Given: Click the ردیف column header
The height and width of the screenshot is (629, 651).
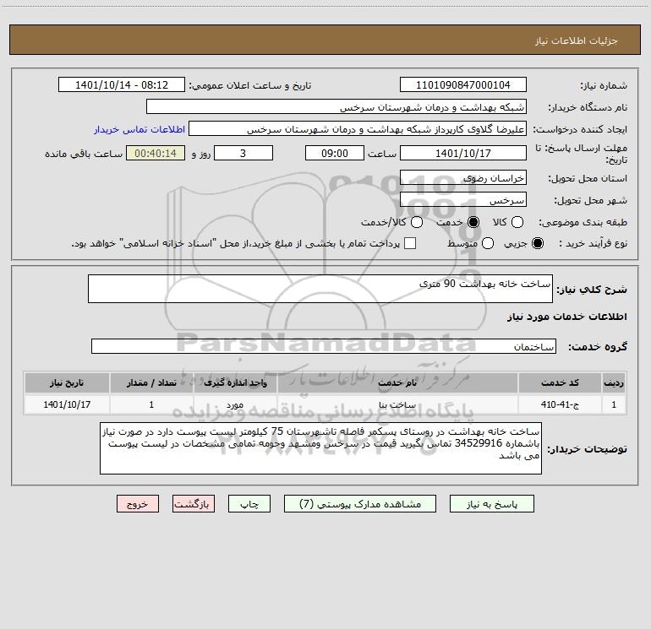Looking at the screenshot, I should [614, 382].
